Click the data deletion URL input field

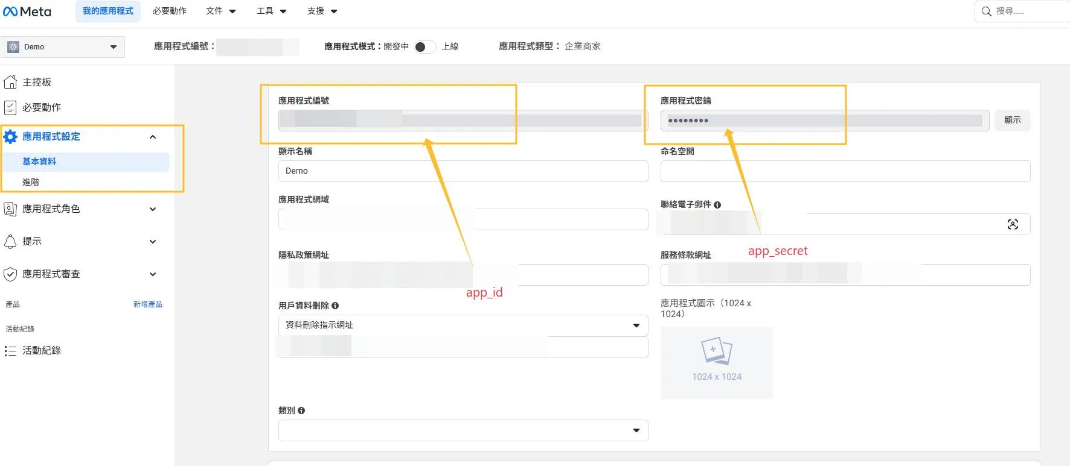[463, 347]
